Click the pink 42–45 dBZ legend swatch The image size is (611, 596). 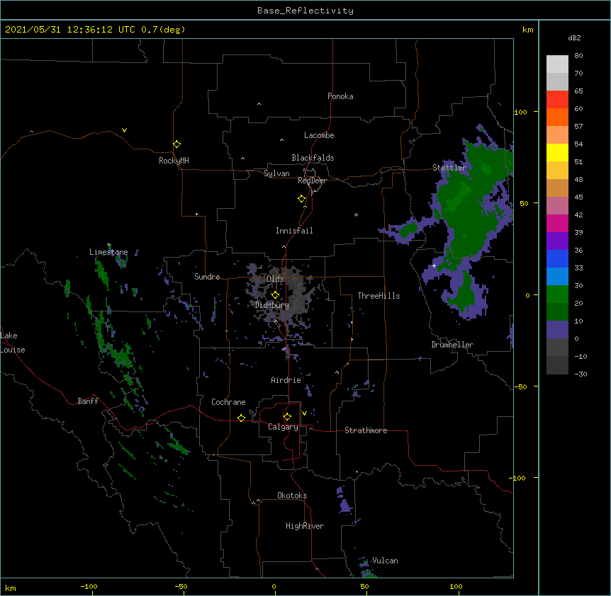click(557, 206)
